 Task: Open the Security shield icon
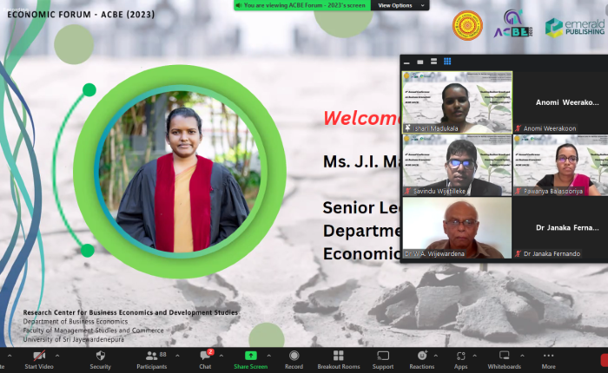(100, 356)
